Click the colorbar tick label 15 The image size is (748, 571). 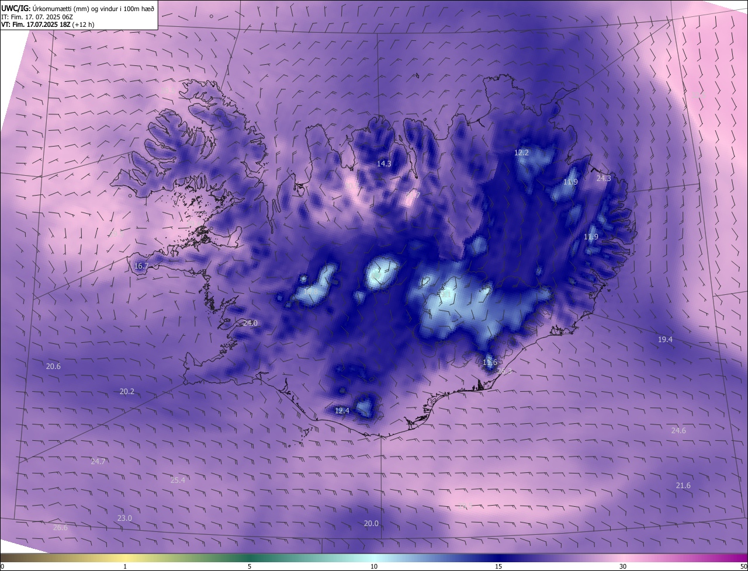click(x=498, y=566)
